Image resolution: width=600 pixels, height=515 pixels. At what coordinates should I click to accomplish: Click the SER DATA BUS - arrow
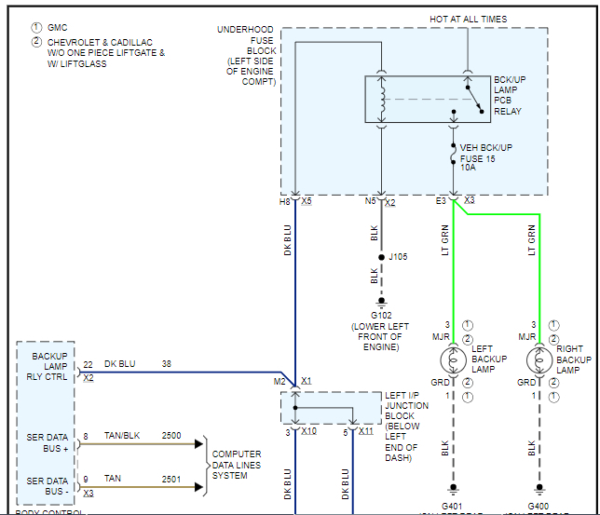coord(198,487)
